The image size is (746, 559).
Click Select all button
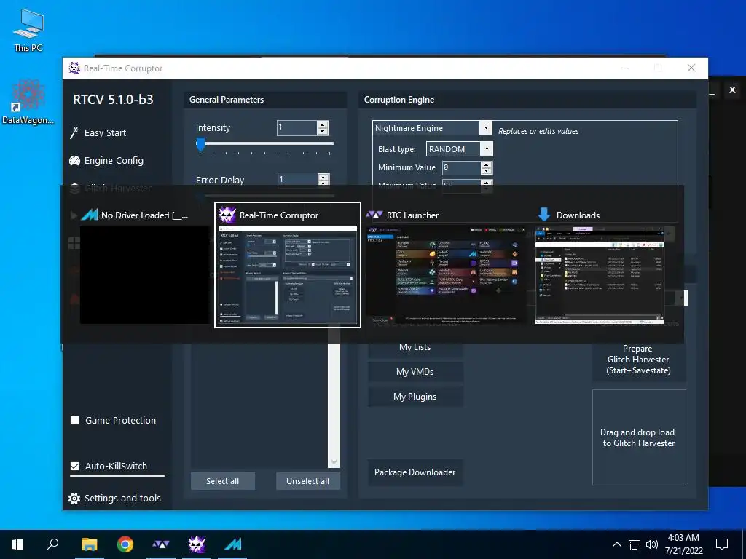point(223,481)
